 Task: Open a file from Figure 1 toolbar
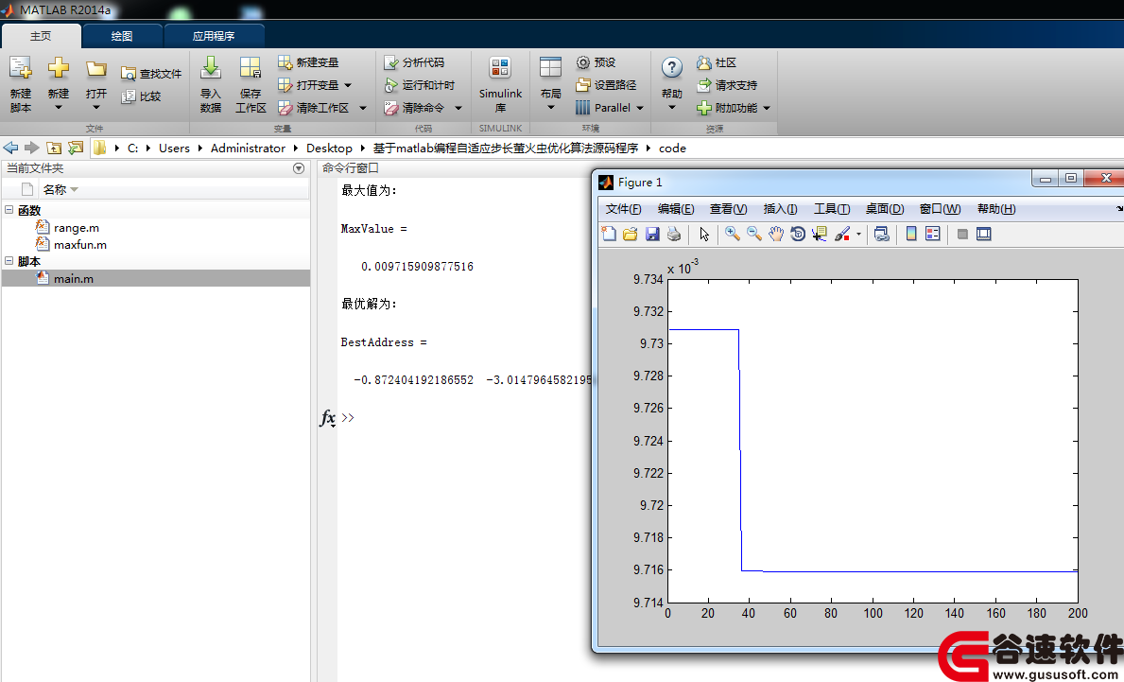pyautogui.click(x=631, y=234)
